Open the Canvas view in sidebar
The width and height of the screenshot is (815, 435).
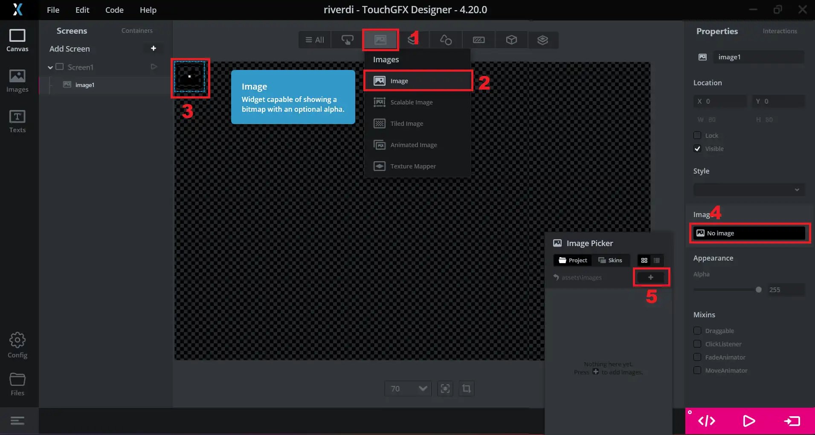17,41
